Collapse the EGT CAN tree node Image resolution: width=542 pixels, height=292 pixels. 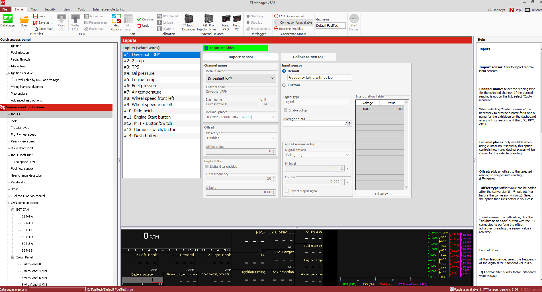13,210
